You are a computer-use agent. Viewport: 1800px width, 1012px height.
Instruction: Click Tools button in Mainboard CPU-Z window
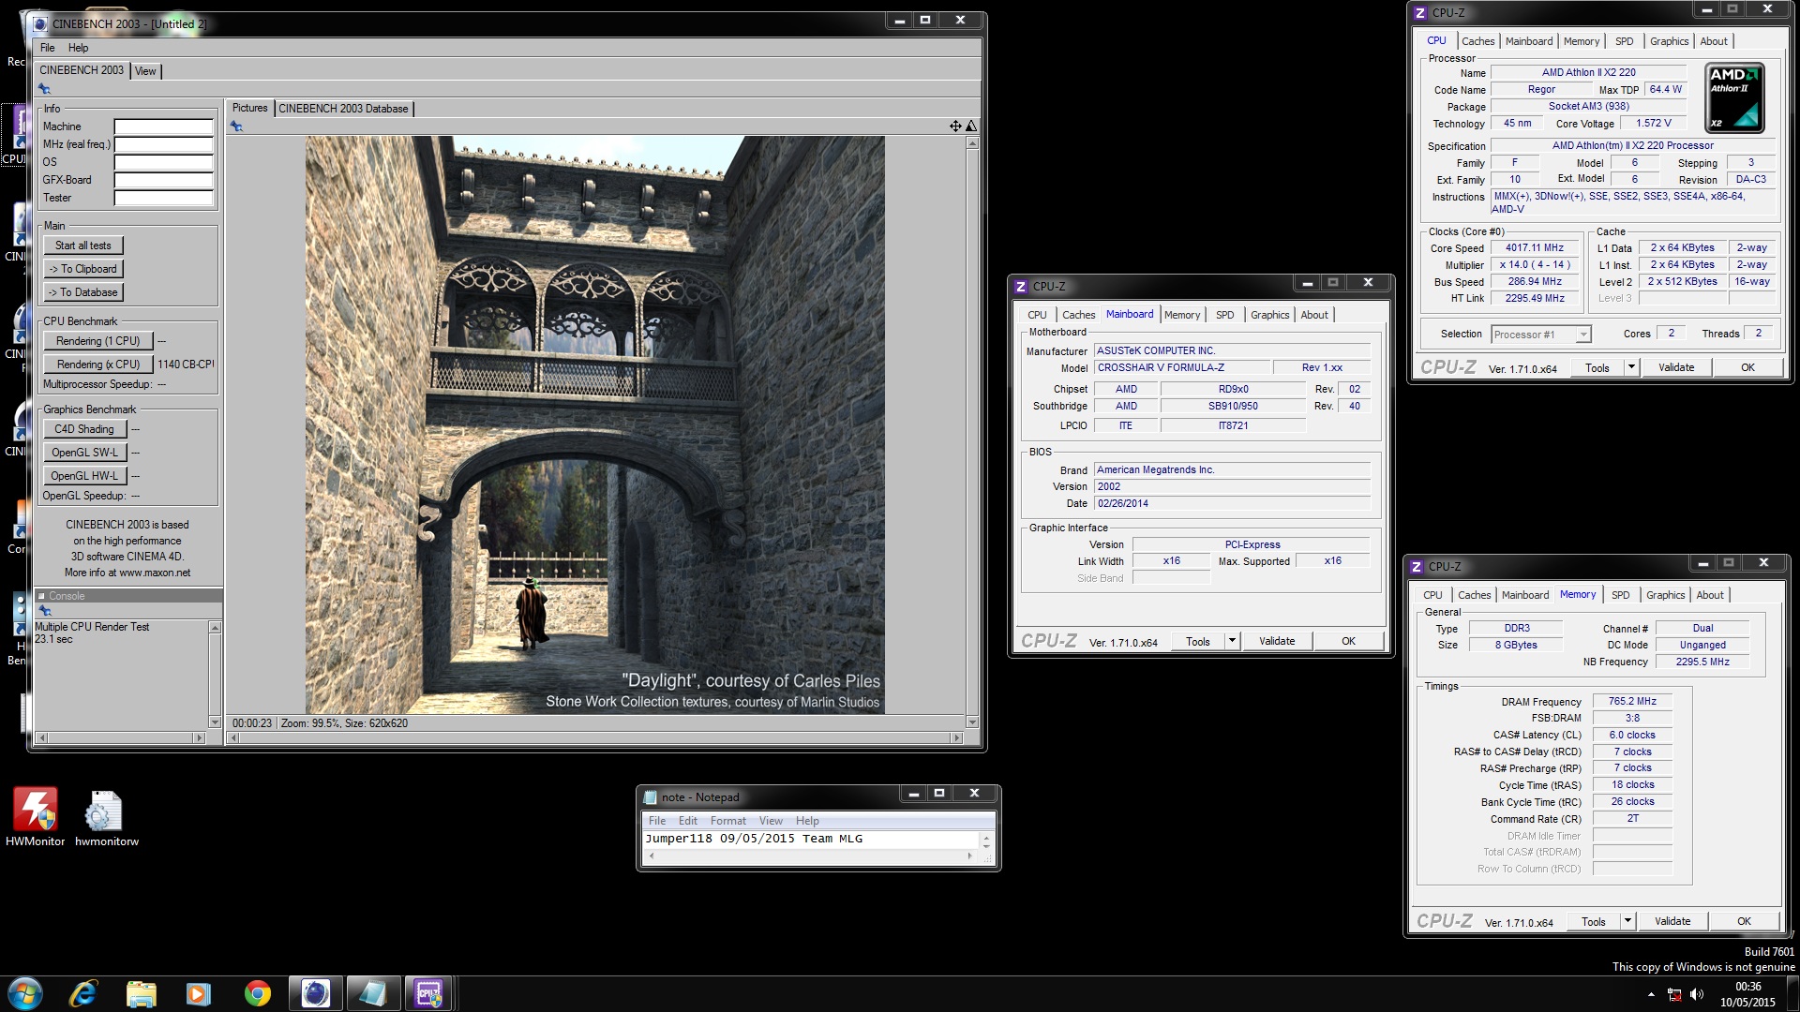(x=1197, y=641)
